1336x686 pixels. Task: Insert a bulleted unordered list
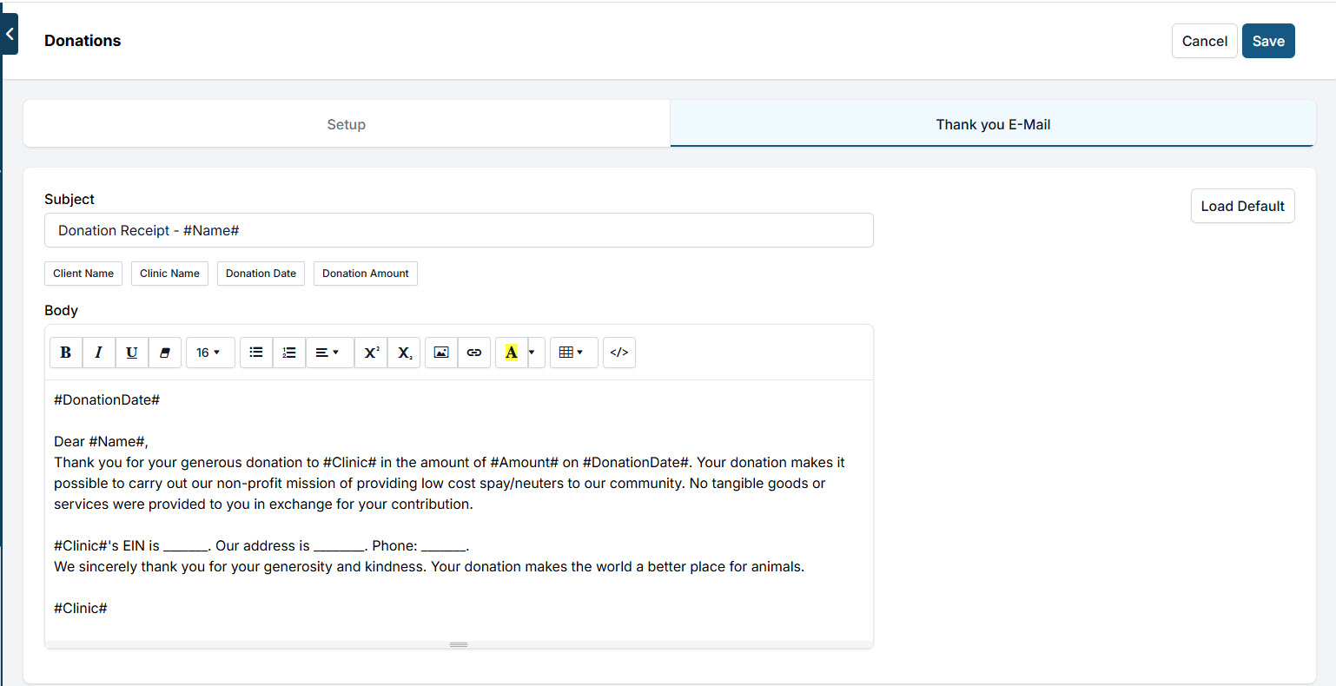click(x=256, y=353)
